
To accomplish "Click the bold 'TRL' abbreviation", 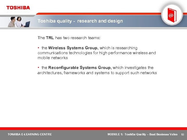I will 50,38.
